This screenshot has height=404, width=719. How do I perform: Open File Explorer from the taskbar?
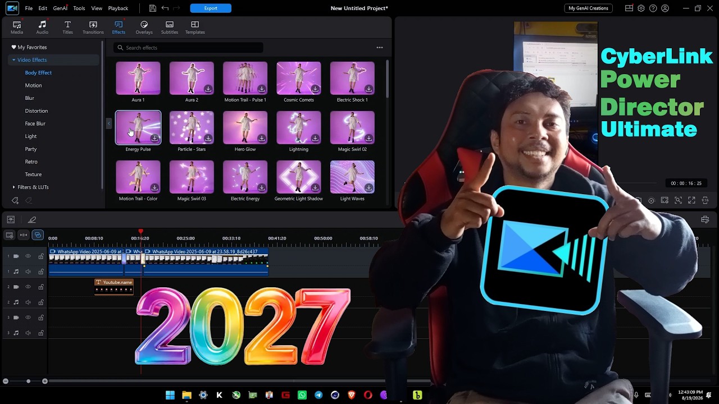[186, 395]
